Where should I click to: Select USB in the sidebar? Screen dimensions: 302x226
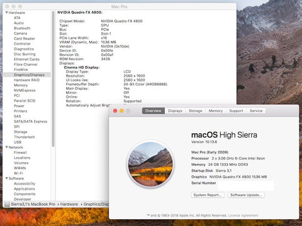click(18, 142)
